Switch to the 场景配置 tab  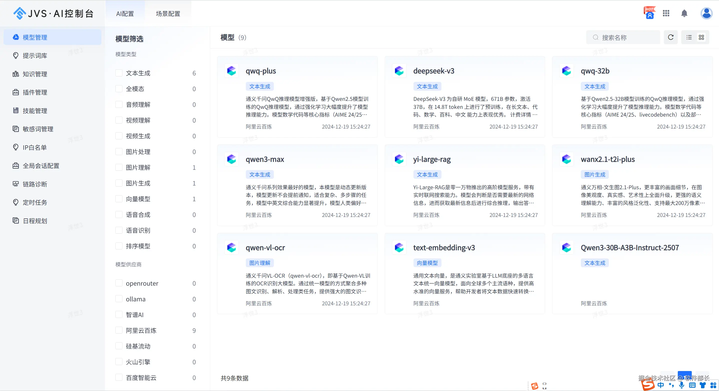[168, 14]
